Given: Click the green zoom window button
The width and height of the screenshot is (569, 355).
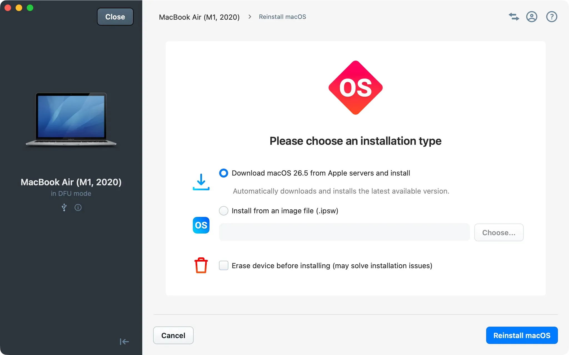Looking at the screenshot, I should (30, 8).
